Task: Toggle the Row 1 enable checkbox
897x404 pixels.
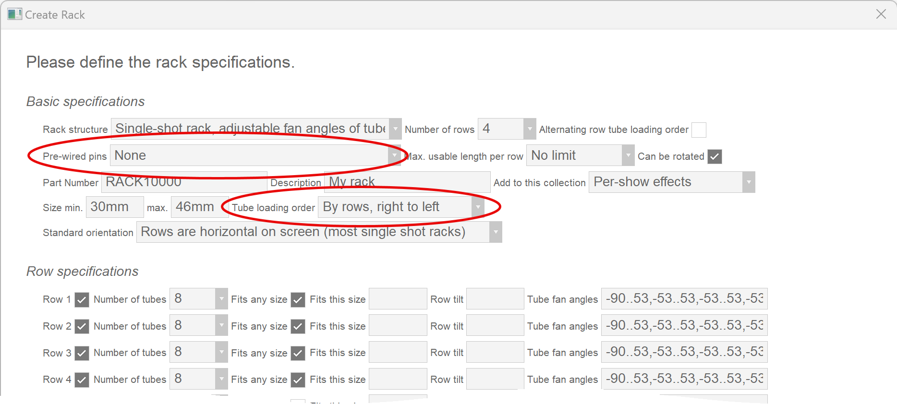Action: click(82, 300)
